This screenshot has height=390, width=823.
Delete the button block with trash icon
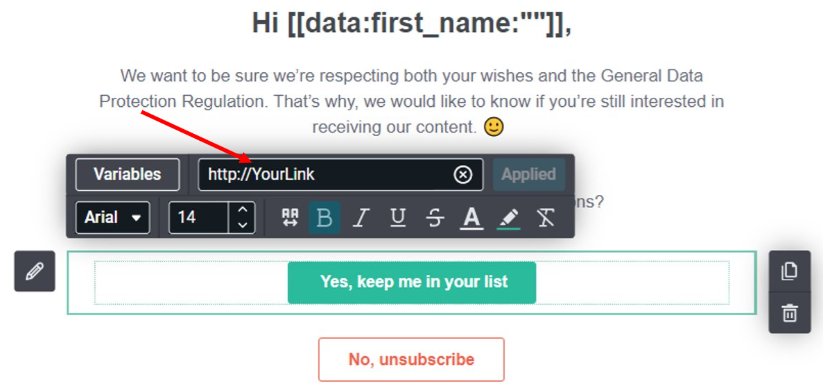click(790, 313)
